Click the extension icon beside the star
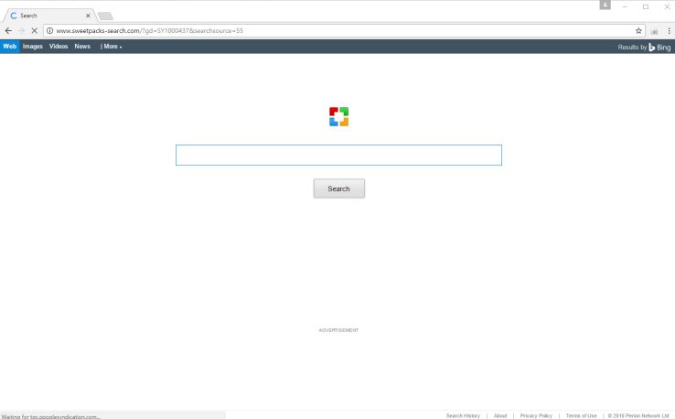 coord(654,31)
